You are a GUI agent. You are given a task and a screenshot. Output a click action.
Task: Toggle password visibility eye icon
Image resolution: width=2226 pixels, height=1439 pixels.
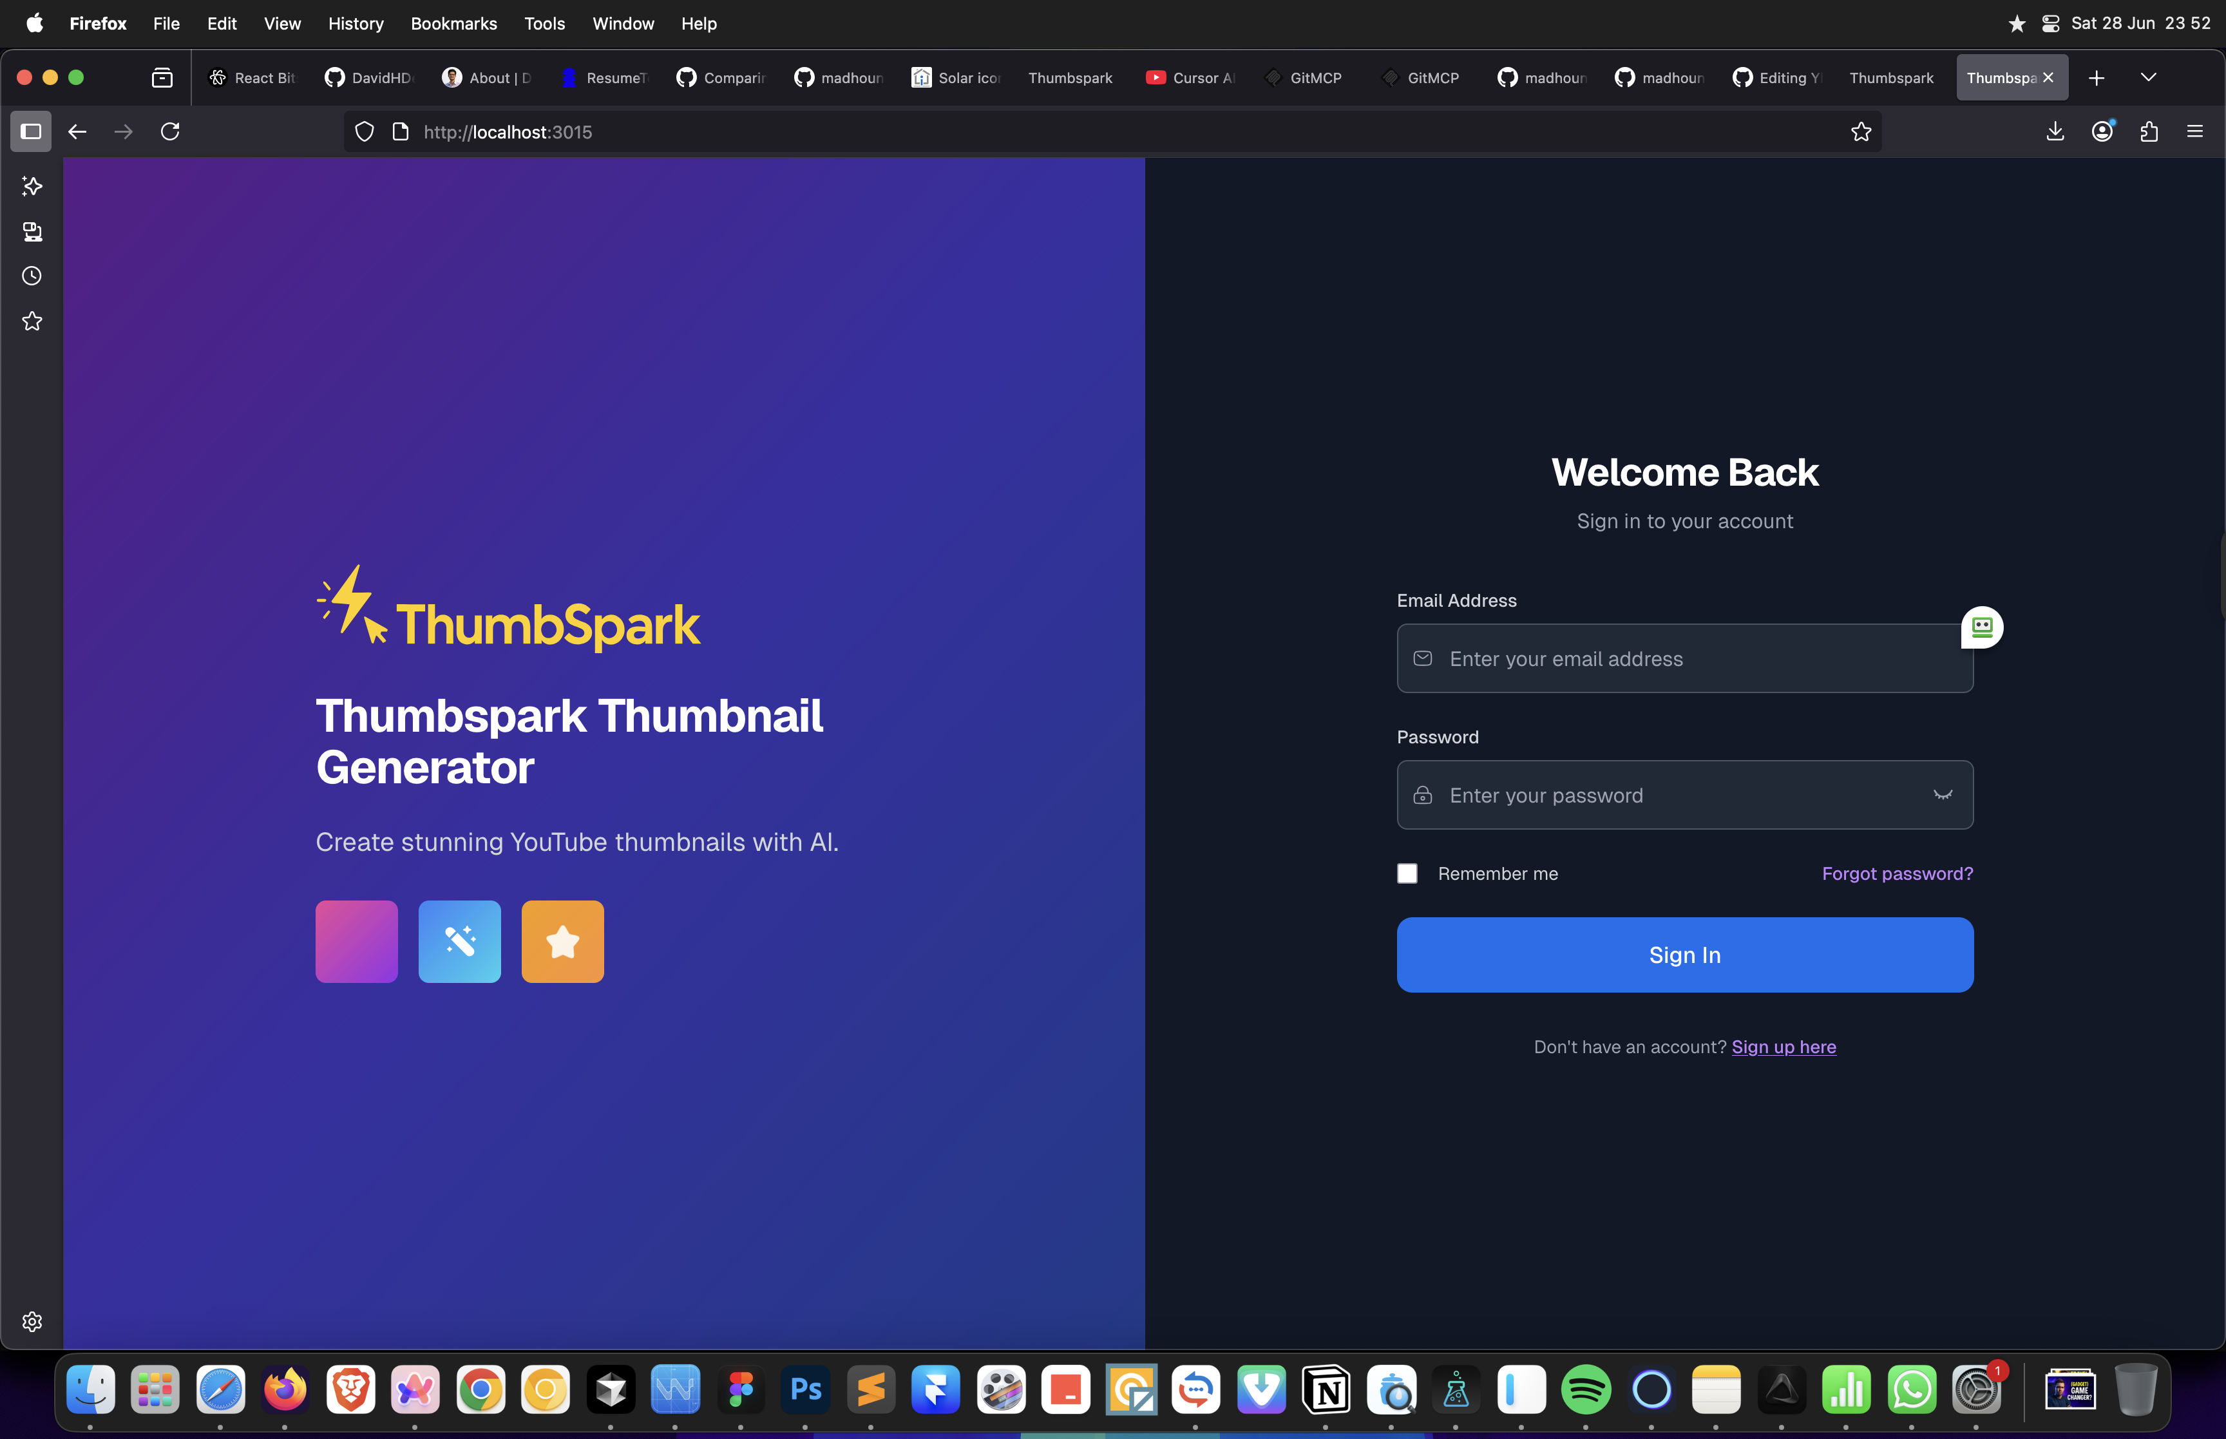point(1942,796)
